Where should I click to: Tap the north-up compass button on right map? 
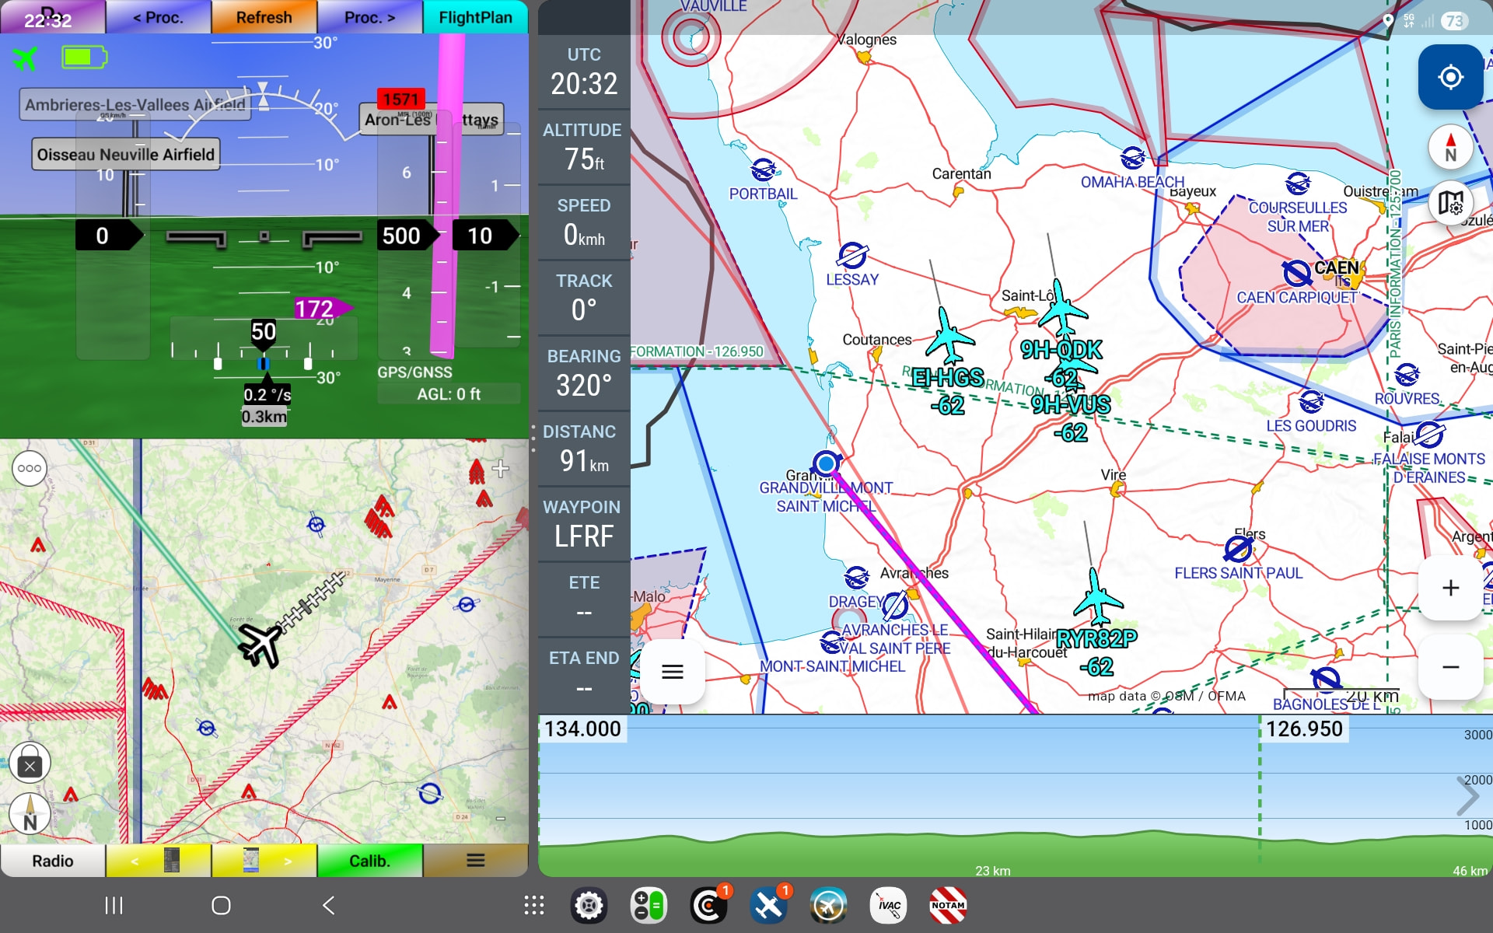coord(1449,147)
